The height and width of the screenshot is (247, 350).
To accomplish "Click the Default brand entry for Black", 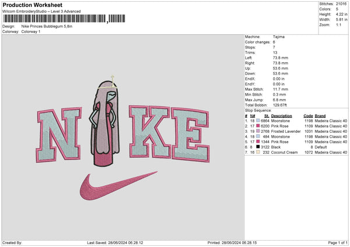I will [x=321, y=147].
